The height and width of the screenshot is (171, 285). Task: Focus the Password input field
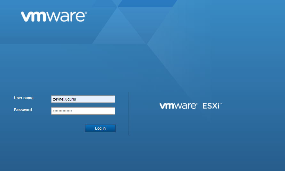83,111
